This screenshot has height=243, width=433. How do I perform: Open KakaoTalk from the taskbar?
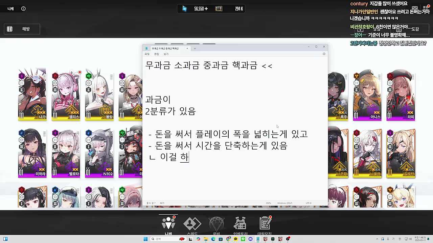point(236,239)
